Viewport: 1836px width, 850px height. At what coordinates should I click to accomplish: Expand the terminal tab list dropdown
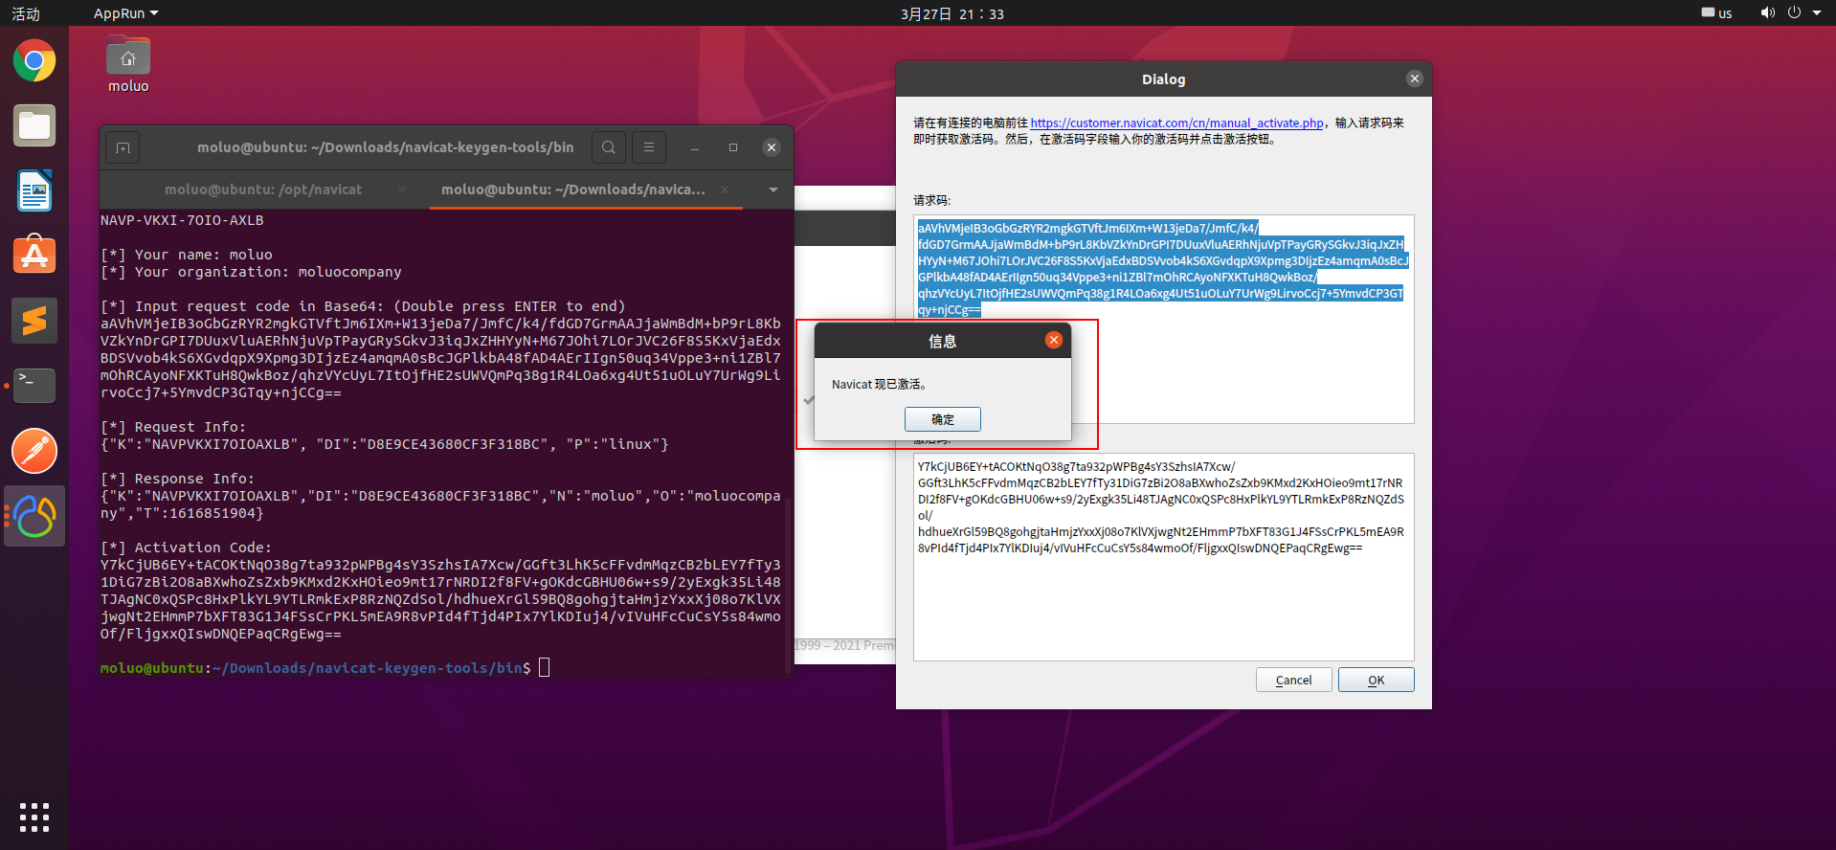point(773,190)
